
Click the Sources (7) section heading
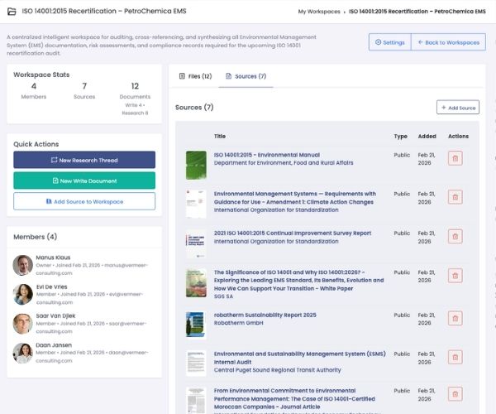194,108
